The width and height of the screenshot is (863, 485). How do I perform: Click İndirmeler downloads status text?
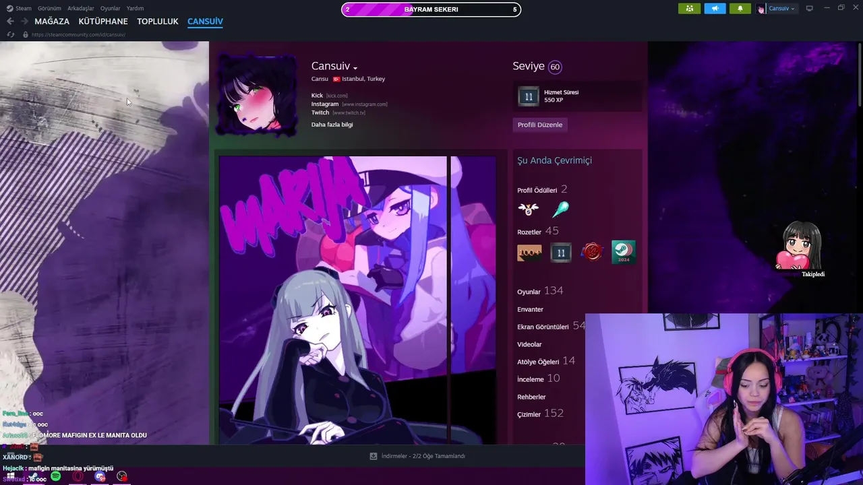(423, 456)
